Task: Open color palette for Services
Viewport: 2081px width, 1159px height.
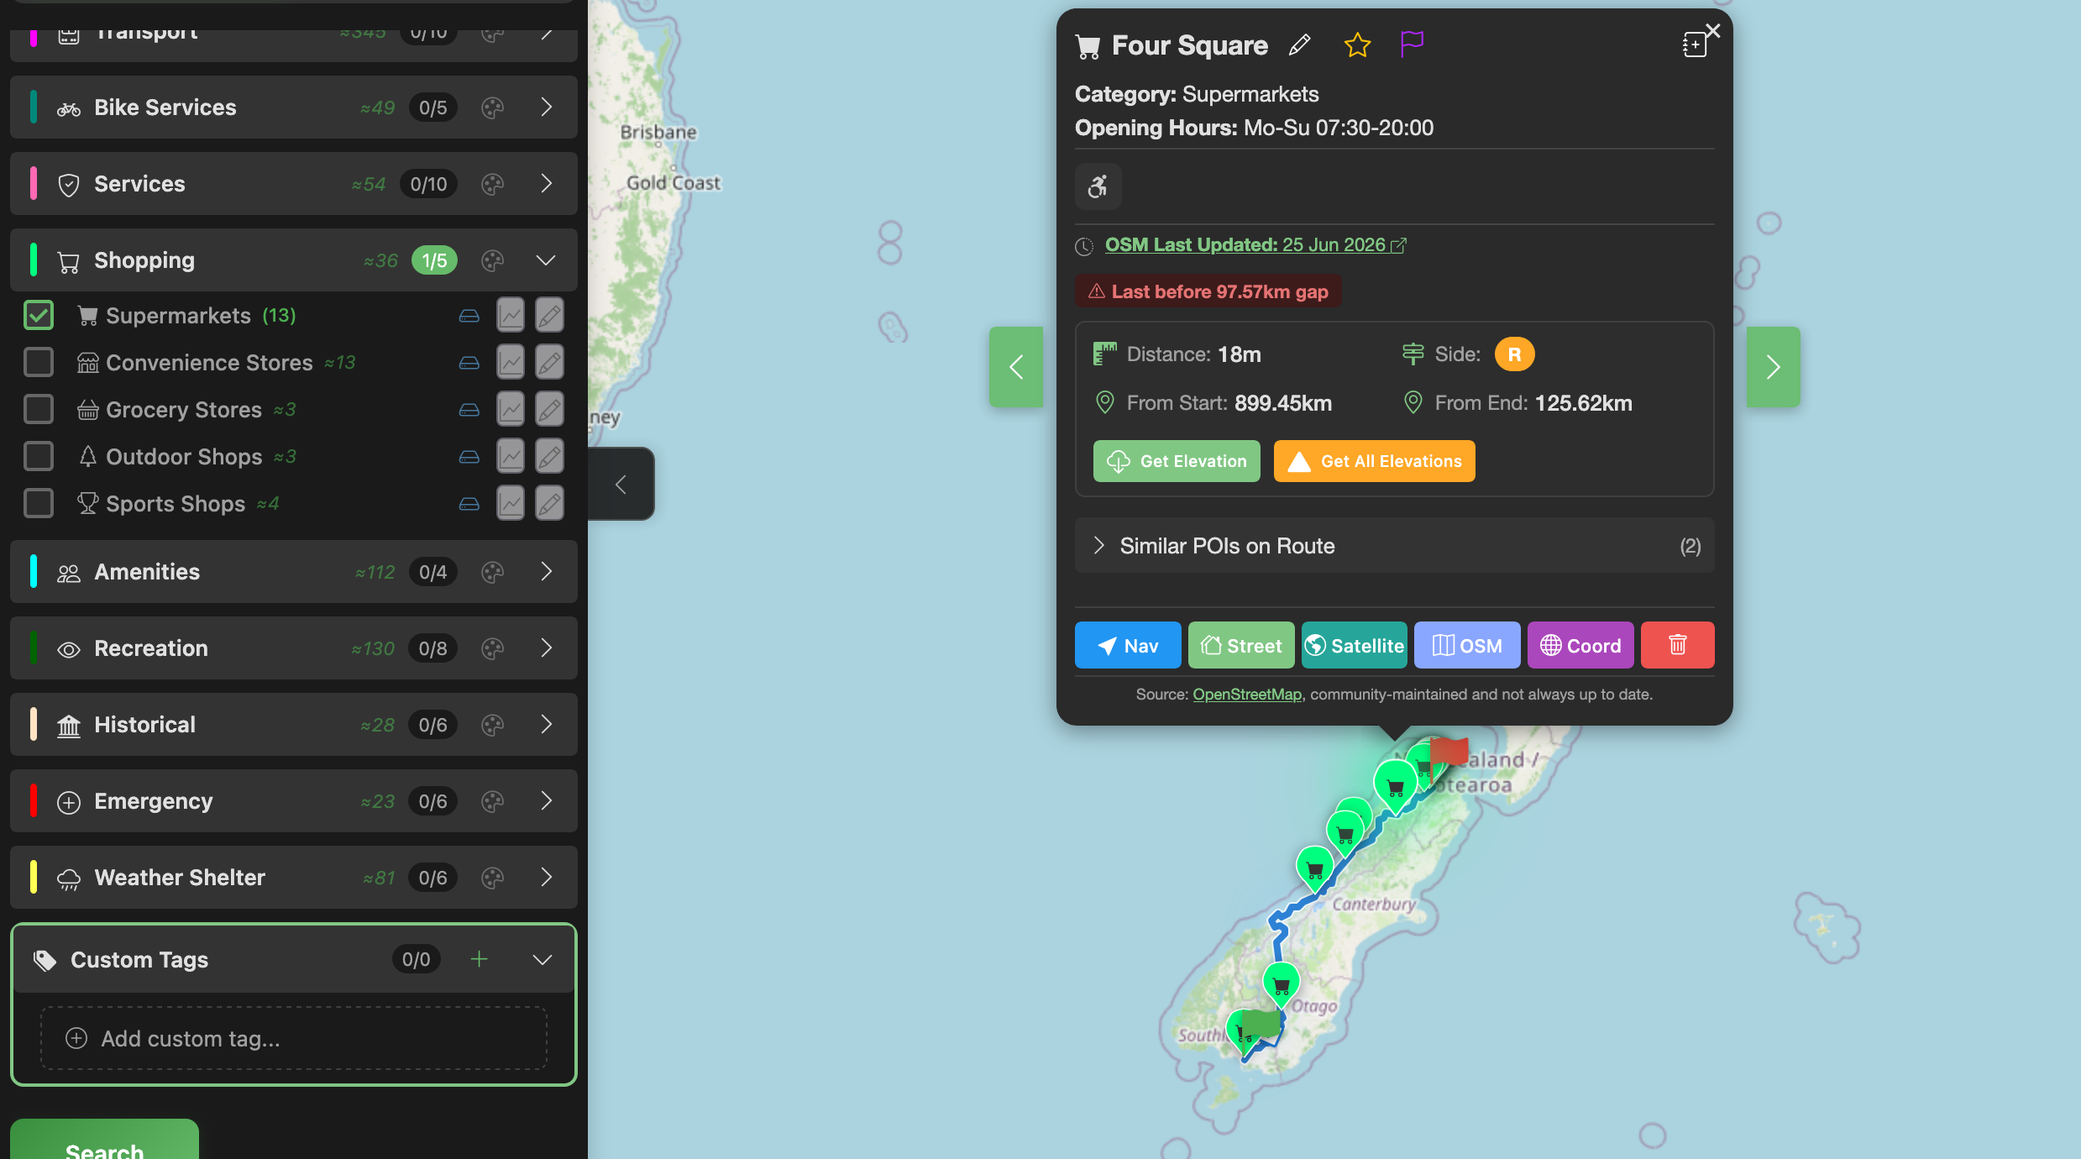Action: tap(493, 184)
